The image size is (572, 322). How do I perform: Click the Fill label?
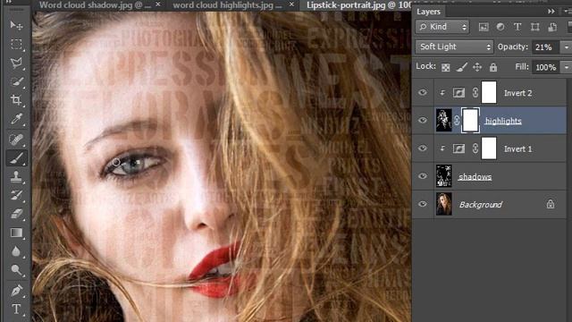click(522, 66)
